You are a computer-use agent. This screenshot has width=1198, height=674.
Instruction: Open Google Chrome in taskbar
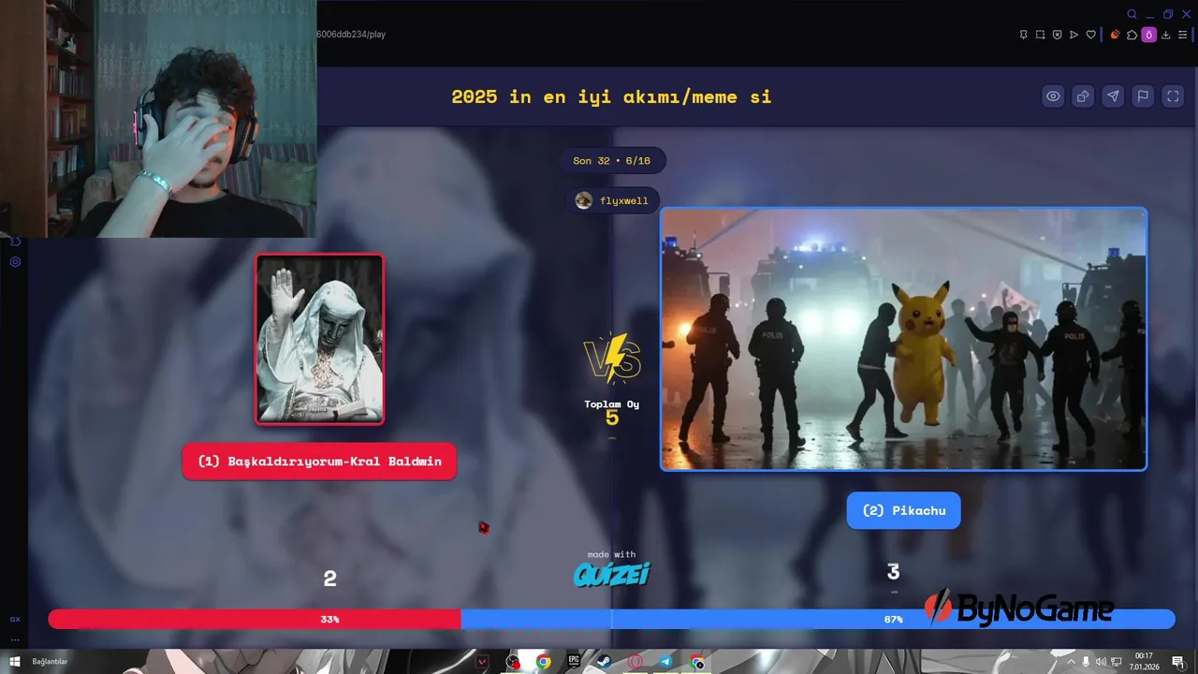click(543, 662)
